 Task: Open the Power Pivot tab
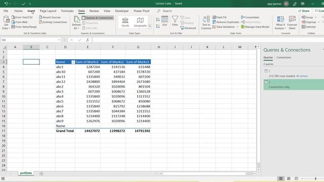click(142, 11)
